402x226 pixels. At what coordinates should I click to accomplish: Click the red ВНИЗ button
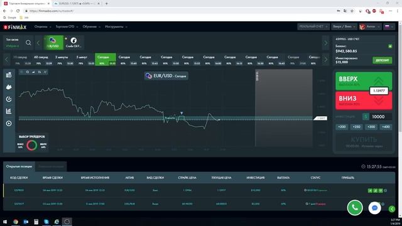(x=364, y=100)
